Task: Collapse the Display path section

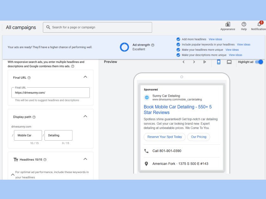Action: (85, 116)
